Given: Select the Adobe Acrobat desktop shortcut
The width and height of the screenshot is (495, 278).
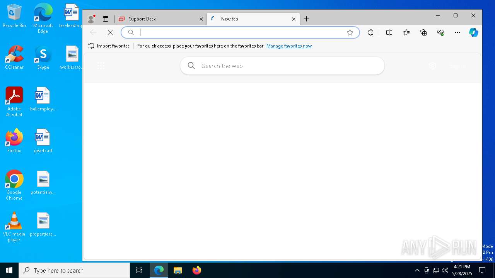Looking at the screenshot, I should pyautogui.click(x=14, y=102).
